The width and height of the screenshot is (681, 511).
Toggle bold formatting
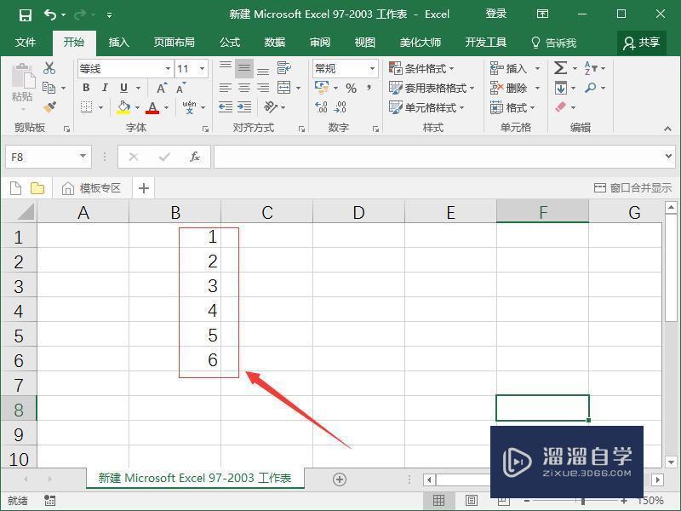click(87, 87)
